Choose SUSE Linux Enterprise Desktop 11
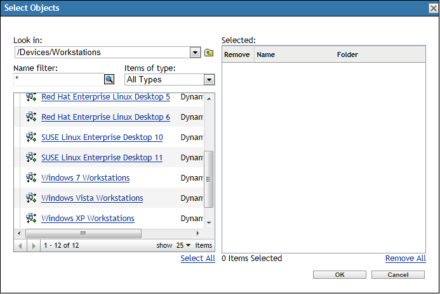This screenshot has width=440, height=294. [x=102, y=157]
